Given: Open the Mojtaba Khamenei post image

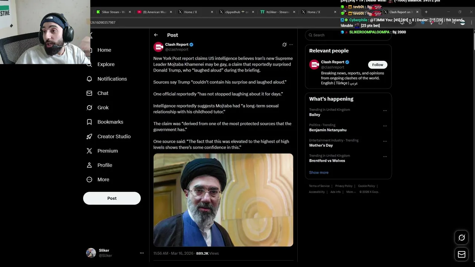Looking at the screenshot, I should pyautogui.click(x=223, y=200).
